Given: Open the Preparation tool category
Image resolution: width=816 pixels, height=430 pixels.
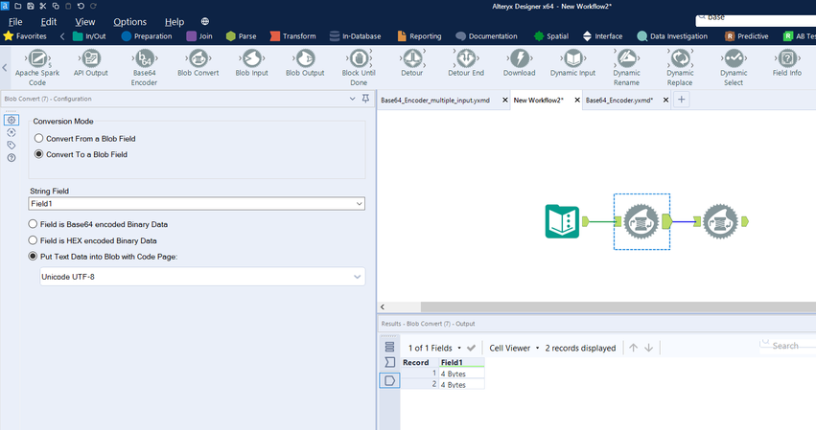Looking at the screenshot, I should pyautogui.click(x=147, y=36).
